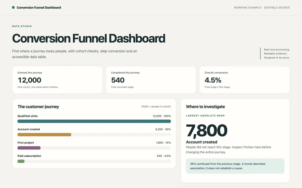Screen dimensions: 302x188
Task: Click the 'Find where a journey loses people' description
Action: point(75,54)
